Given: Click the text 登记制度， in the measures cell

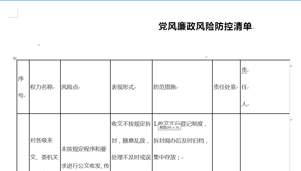Looking at the screenshot, I should 194,124.
